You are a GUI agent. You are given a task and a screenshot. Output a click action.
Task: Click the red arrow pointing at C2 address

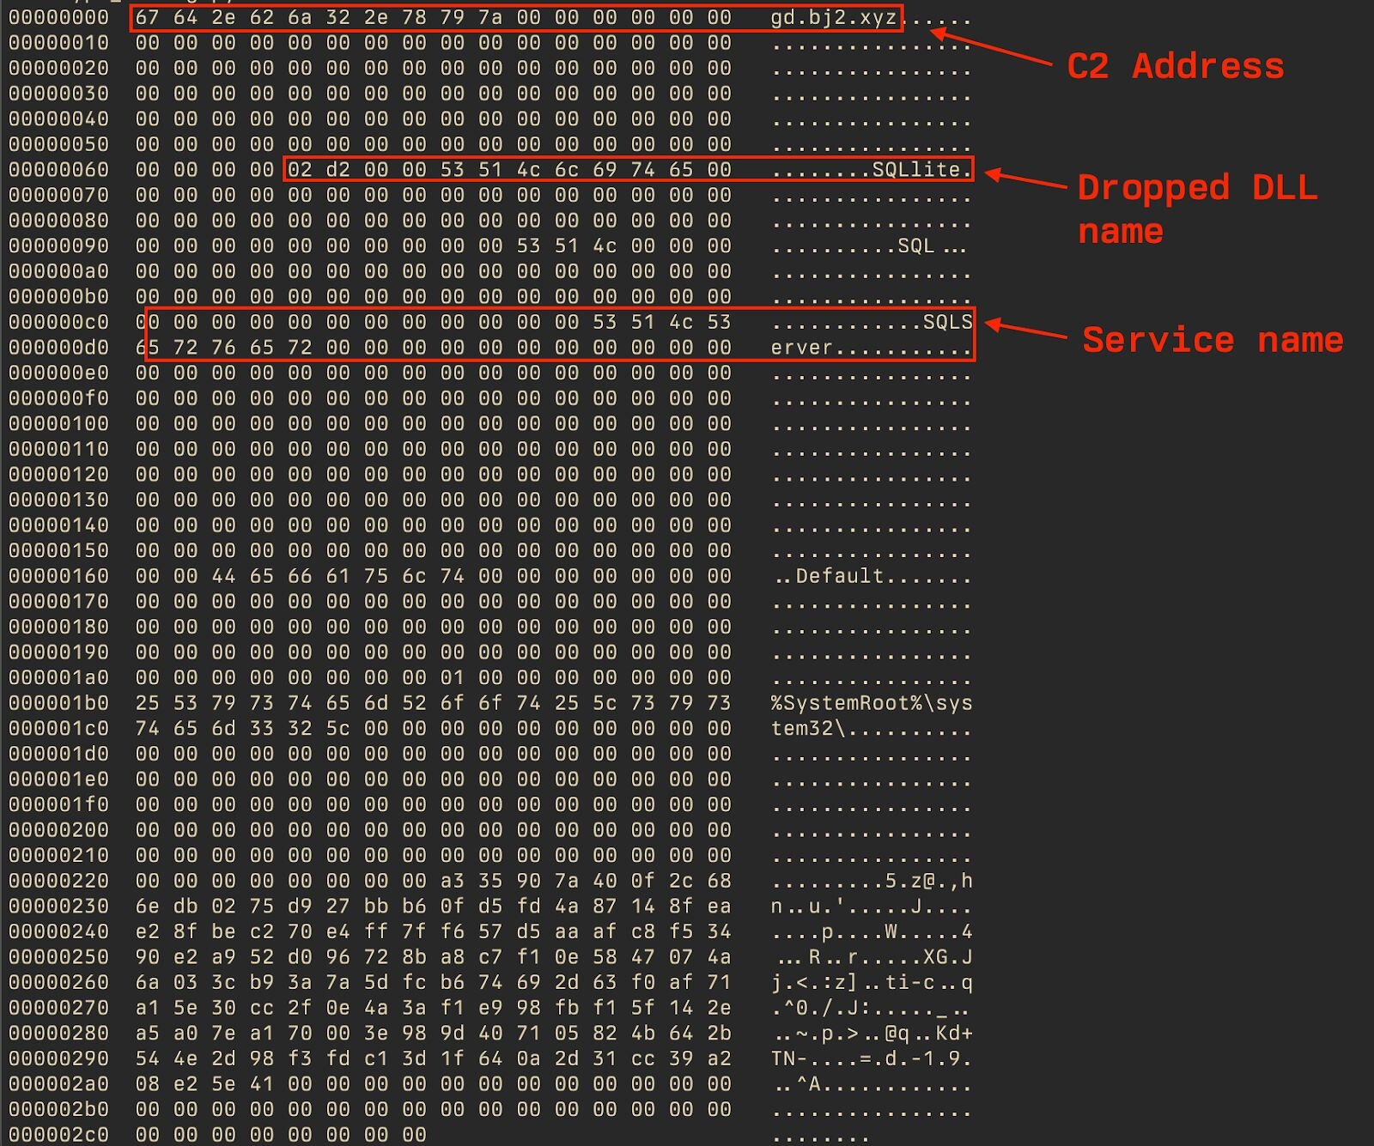991,47
